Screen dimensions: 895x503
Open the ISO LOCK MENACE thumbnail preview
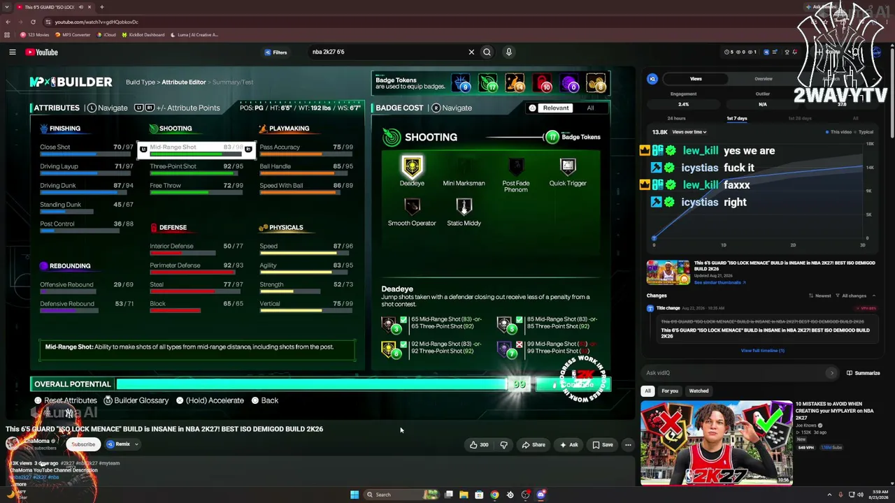coord(668,272)
